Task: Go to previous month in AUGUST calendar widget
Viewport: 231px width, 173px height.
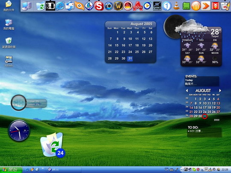Action: (x=187, y=91)
